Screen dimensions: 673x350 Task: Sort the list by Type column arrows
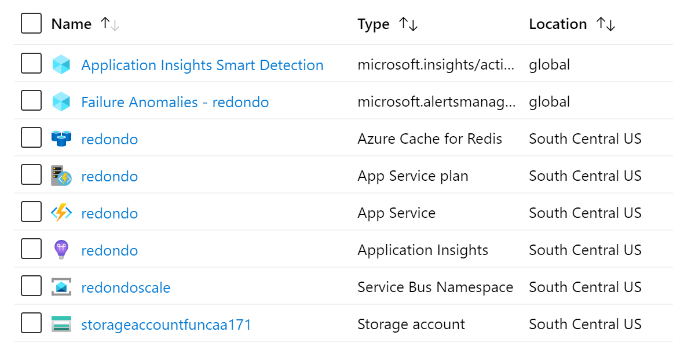pyautogui.click(x=408, y=24)
